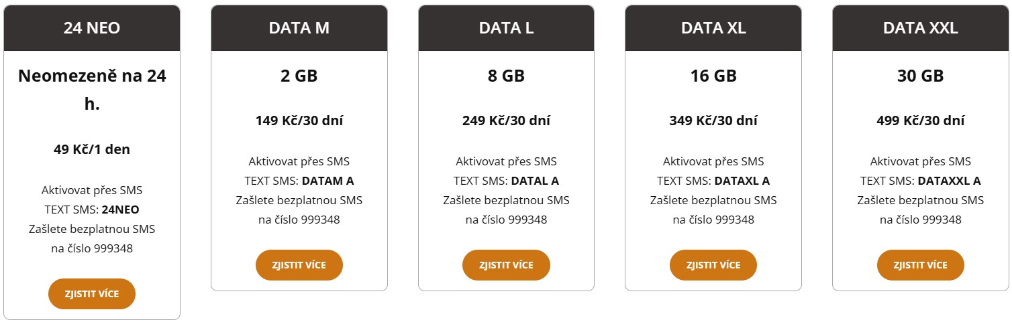
Task: Click ZJISTIT VÍCE button under 24 NEO
Action: point(92,294)
